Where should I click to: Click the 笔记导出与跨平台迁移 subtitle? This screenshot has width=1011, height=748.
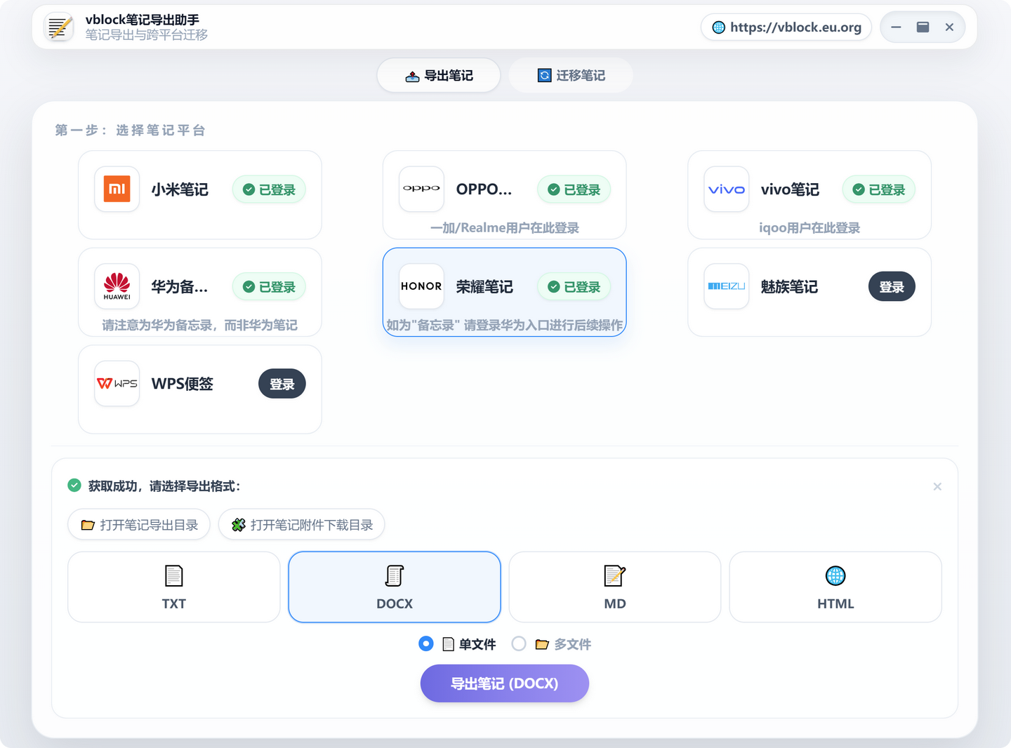(147, 35)
